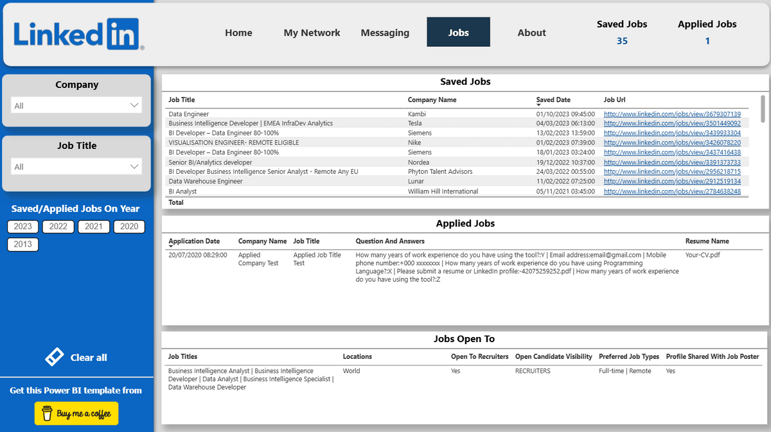Open job link ending 3439933304
The width and height of the screenshot is (771, 432).
672,133
